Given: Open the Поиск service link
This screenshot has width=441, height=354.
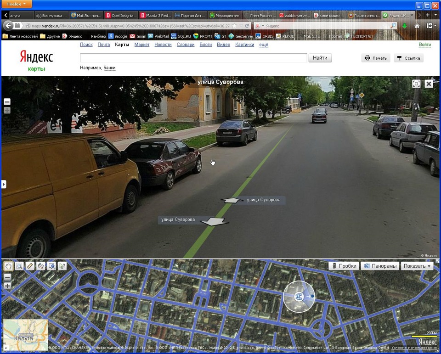Looking at the screenshot, I should [86, 45].
